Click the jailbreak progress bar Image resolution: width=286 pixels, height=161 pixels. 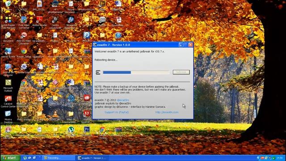click(x=136, y=72)
